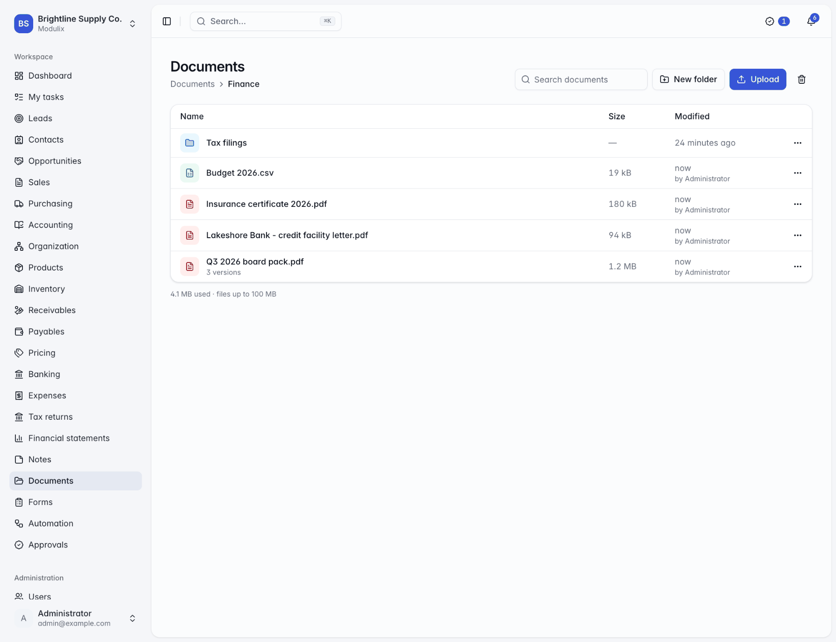
Task: Select Lakeshore Bank - credit facility letter.pdf
Action: (x=287, y=235)
